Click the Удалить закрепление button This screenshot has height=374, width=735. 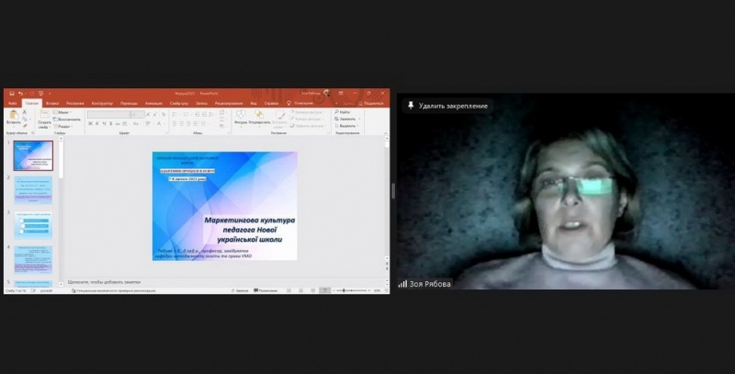(x=450, y=106)
